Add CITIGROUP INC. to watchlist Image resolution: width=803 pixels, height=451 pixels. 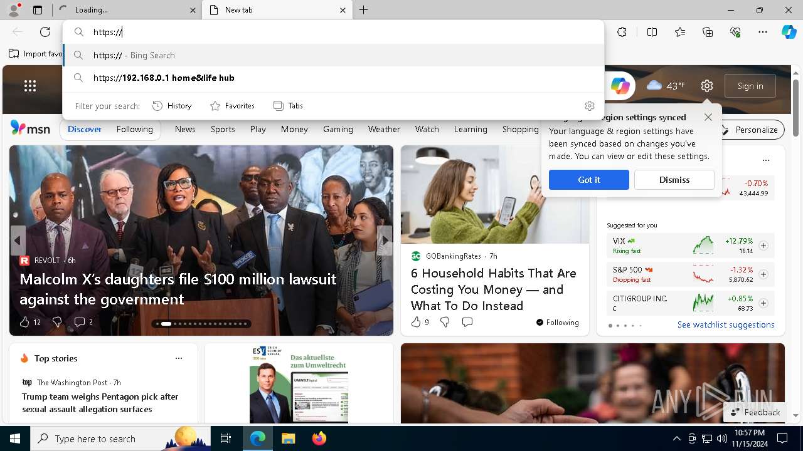(x=763, y=303)
